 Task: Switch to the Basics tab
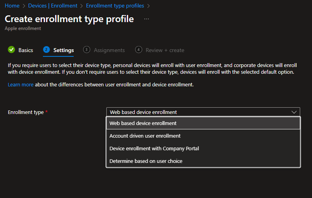pyautogui.click(x=26, y=50)
